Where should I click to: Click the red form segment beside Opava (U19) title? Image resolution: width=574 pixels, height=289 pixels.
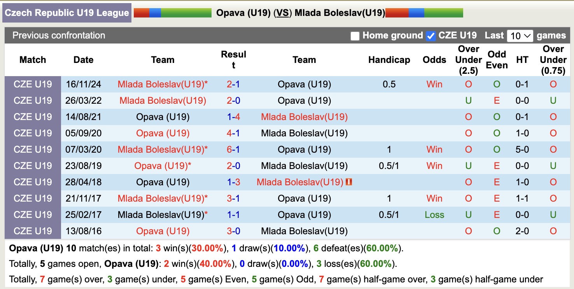(141, 12)
